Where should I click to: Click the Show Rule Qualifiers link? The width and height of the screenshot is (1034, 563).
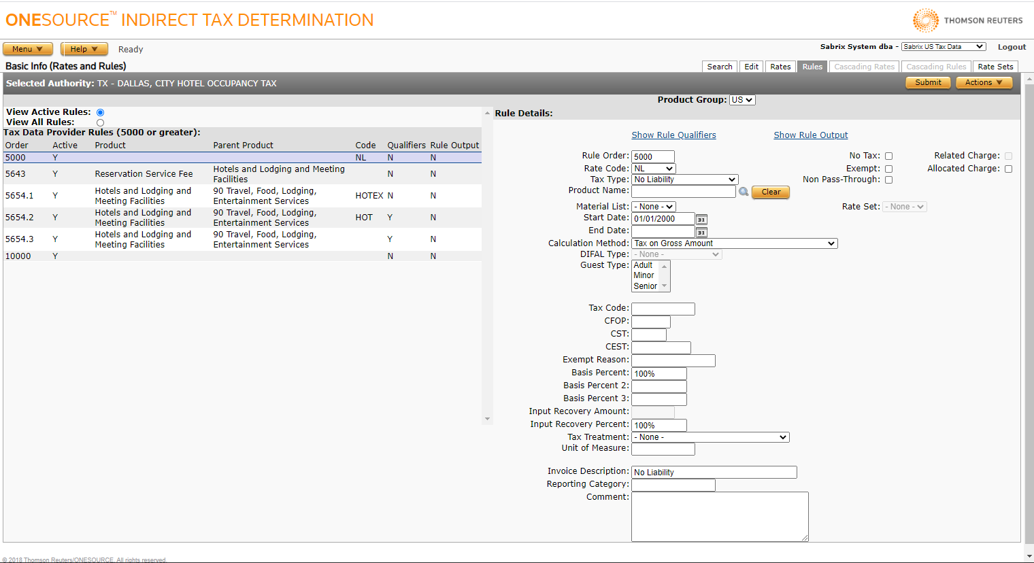tap(673, 135)
